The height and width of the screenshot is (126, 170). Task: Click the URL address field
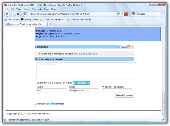[73, 14]
